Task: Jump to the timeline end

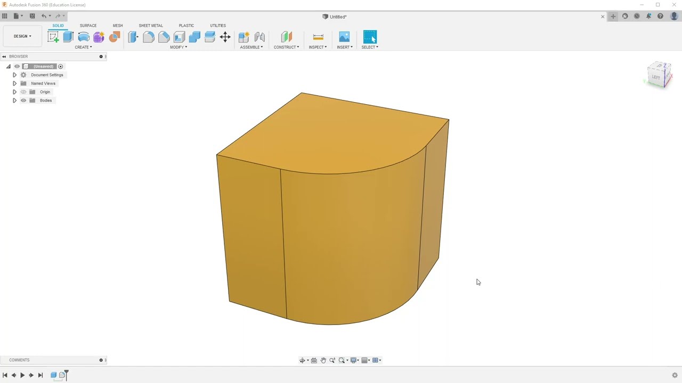Action: tap(40, 375)
